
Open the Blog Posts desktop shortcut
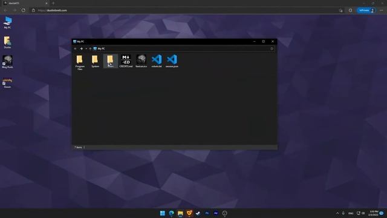(7, 62)
